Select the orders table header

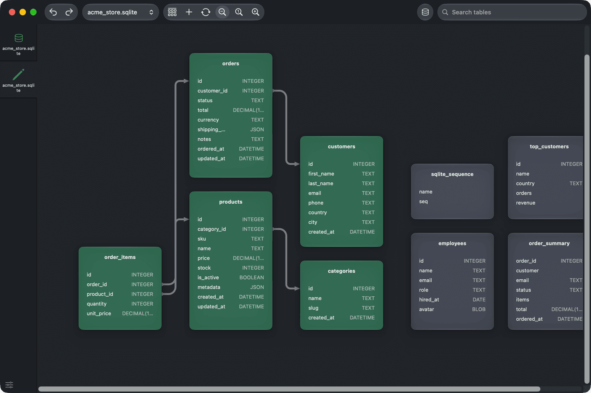coord(231,63)
